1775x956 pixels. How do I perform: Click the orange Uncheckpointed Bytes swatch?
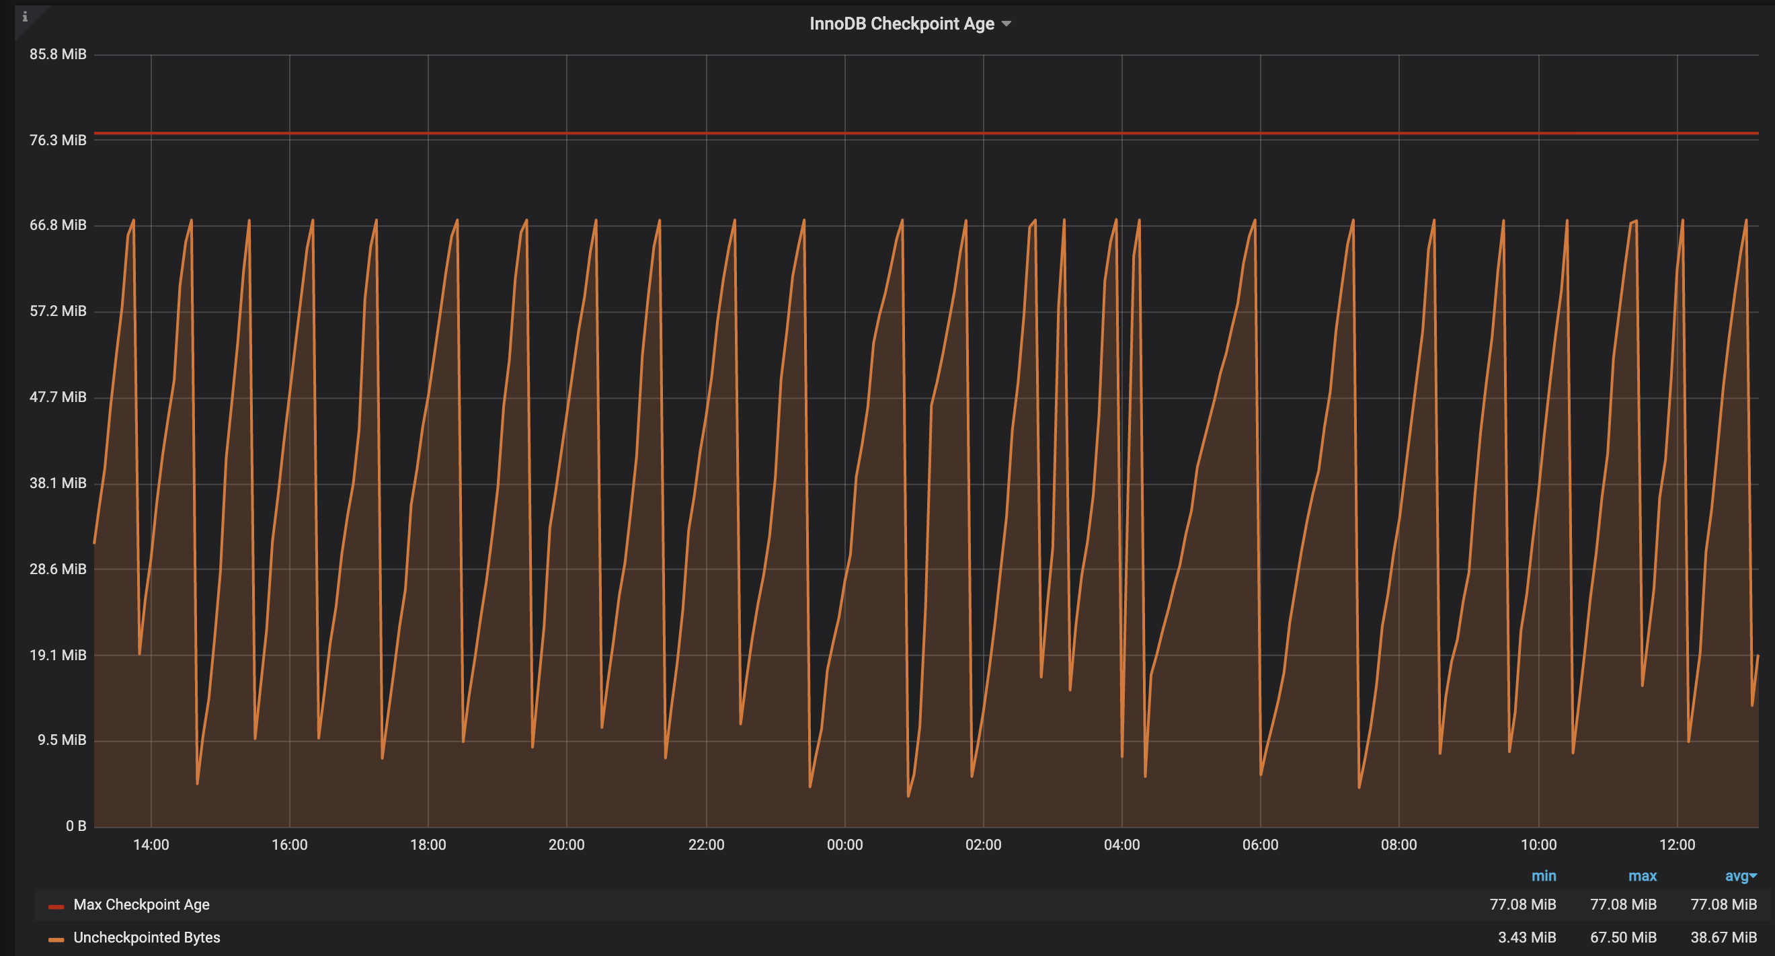tap(56, 939)
